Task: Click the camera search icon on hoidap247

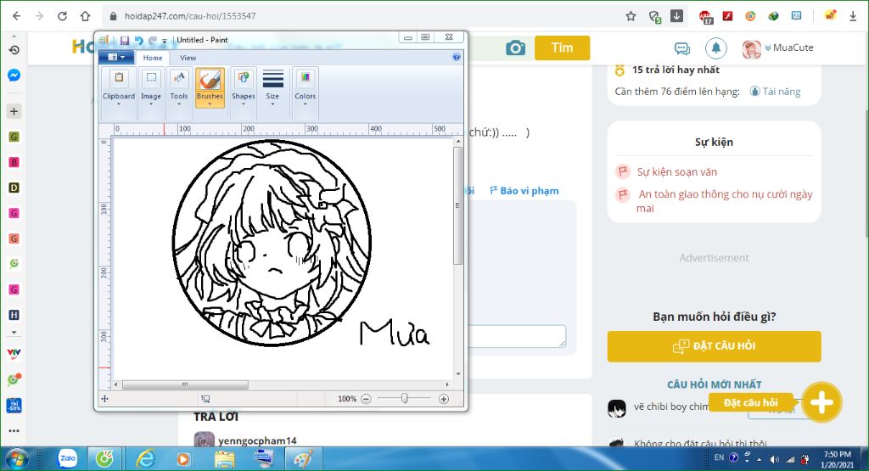Action: click(515, 48)
